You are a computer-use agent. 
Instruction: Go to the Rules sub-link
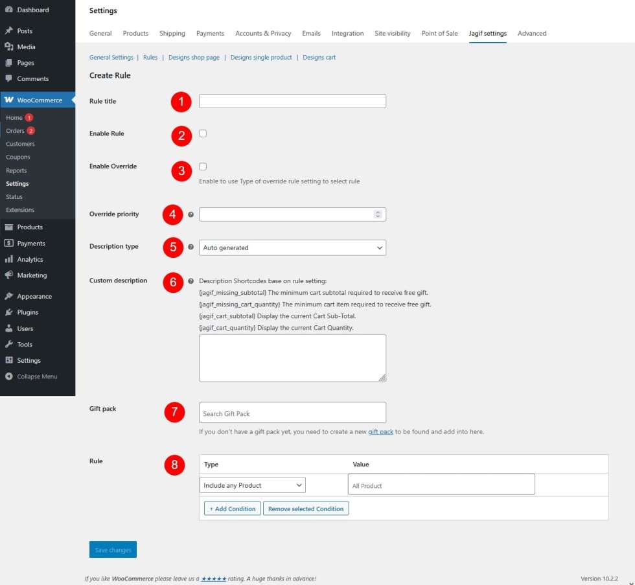150,58
